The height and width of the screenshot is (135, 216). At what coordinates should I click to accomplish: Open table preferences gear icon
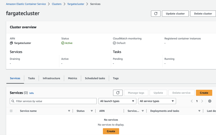(x=210, y=101)
